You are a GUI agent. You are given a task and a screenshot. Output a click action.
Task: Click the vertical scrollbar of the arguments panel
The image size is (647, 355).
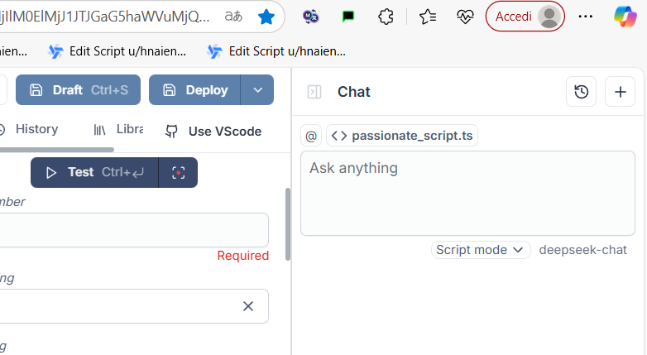pos(288,224)
